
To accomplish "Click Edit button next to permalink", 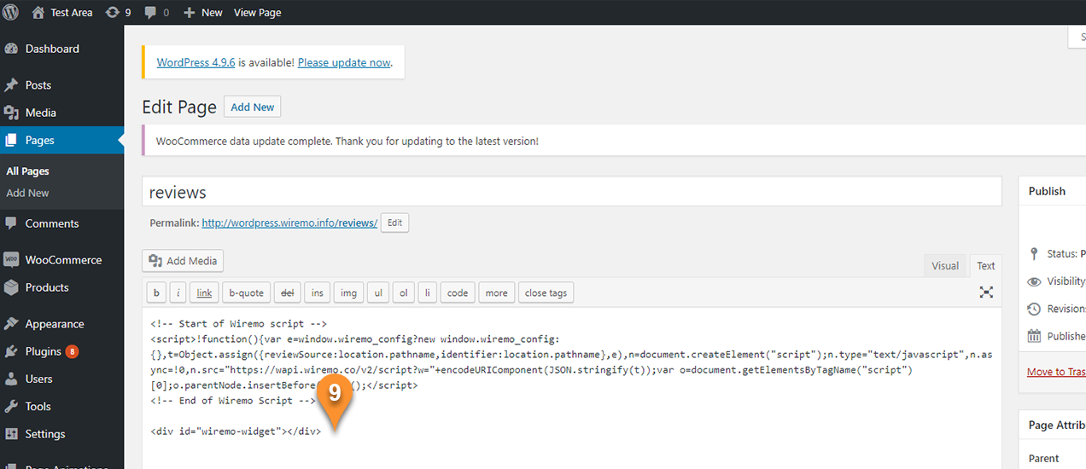I will 394,223.
